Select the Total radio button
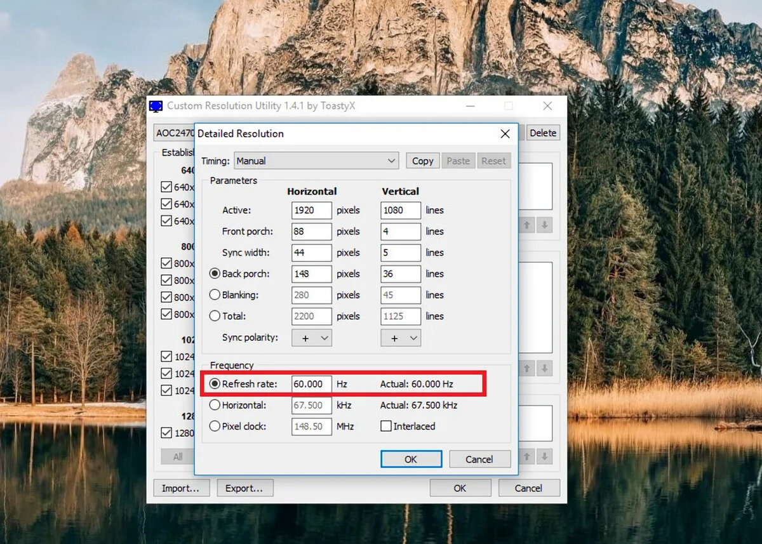The width and height of the screenshot is (762, 544). click(x=215, y=315)
